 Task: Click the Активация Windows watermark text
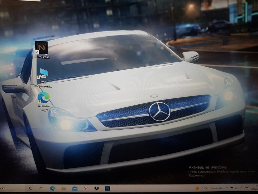coord(208,167)
